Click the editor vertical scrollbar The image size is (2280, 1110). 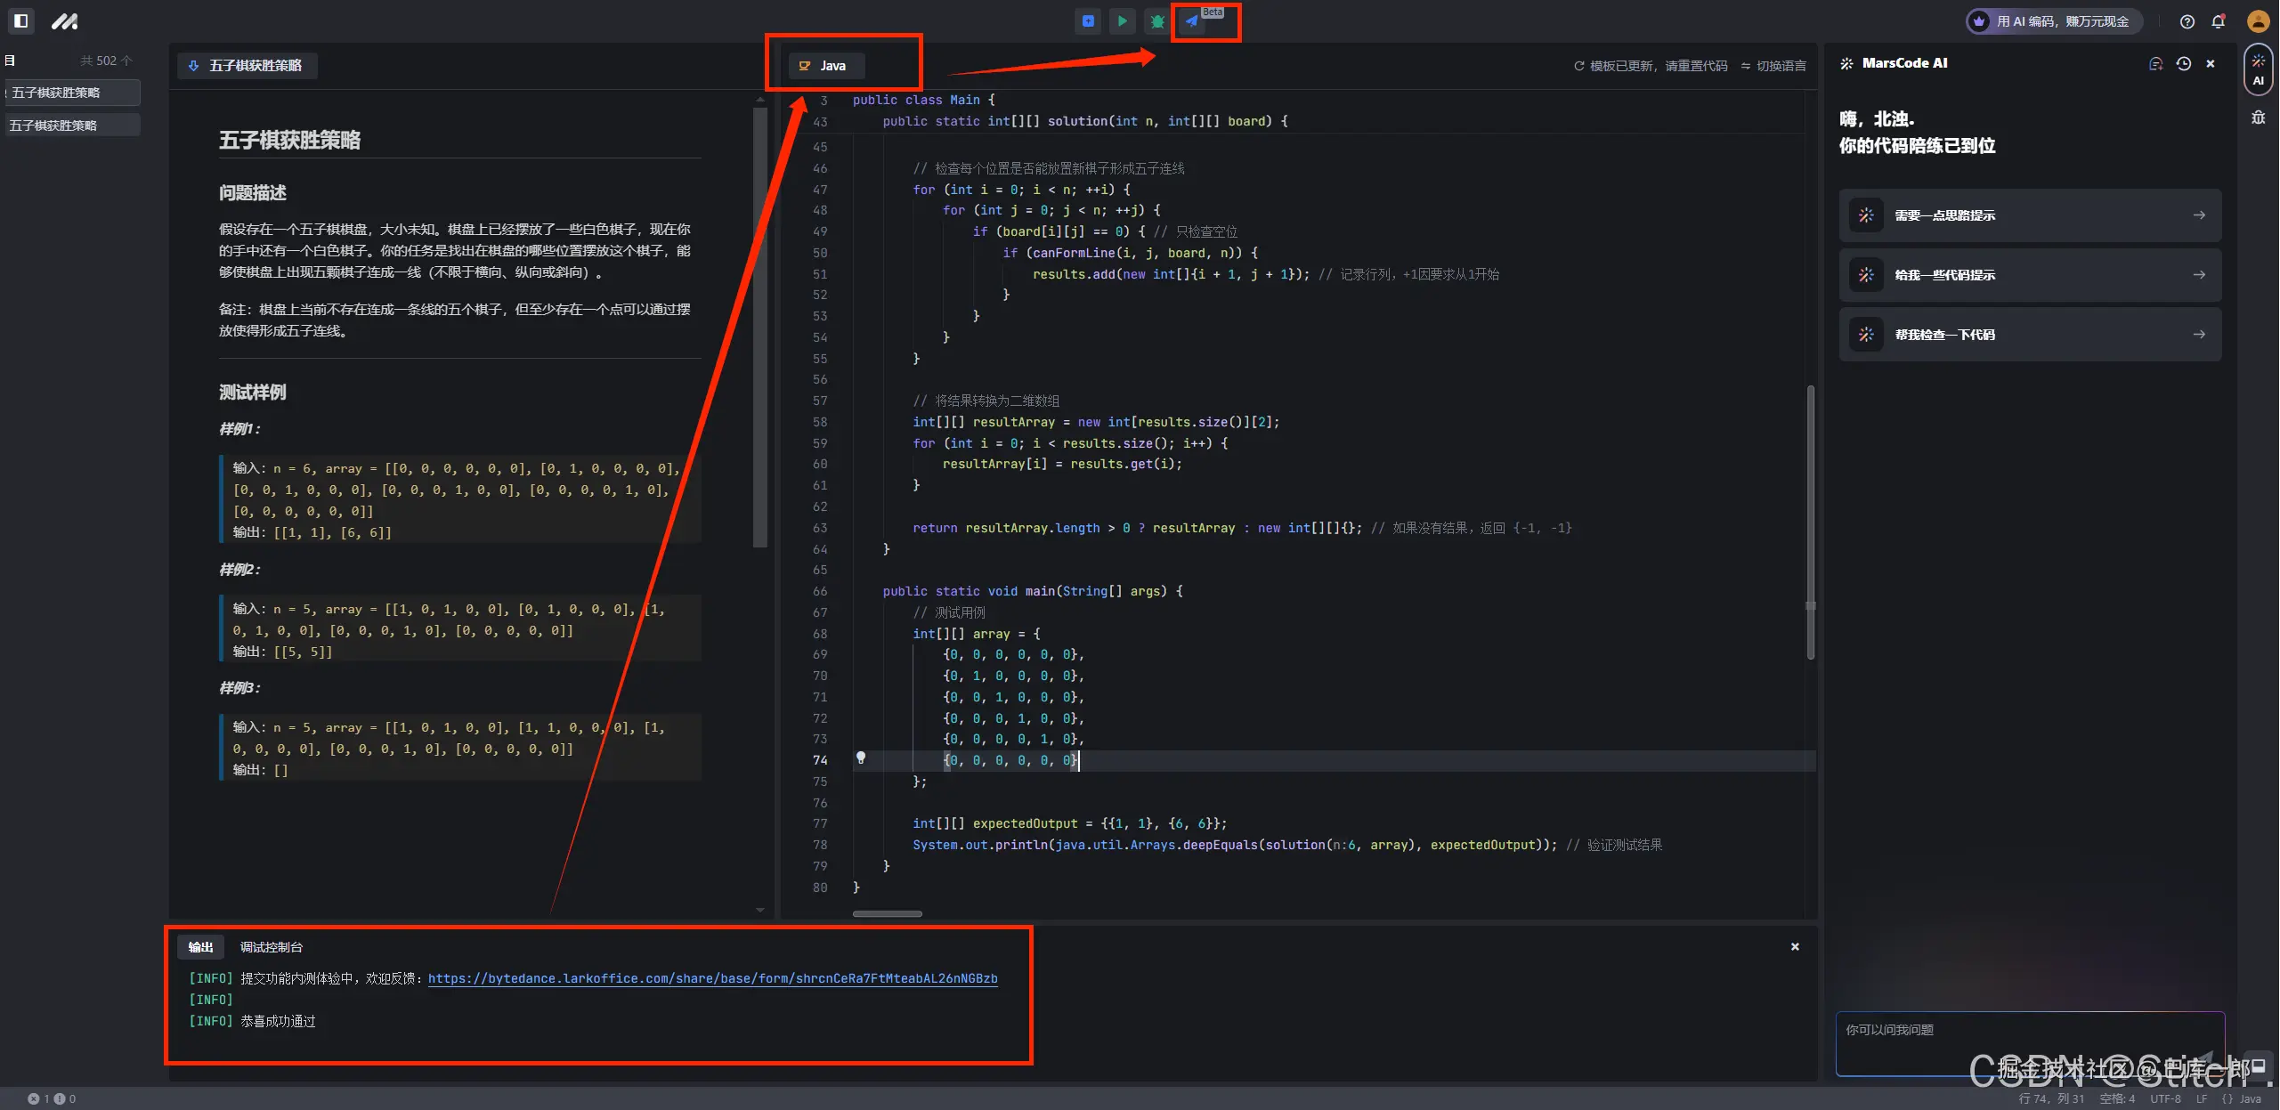[1810, 522]
